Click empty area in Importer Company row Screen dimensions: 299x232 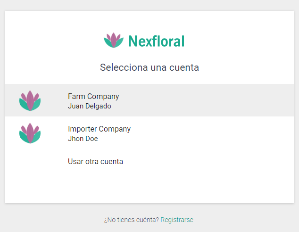click(210, 133)
